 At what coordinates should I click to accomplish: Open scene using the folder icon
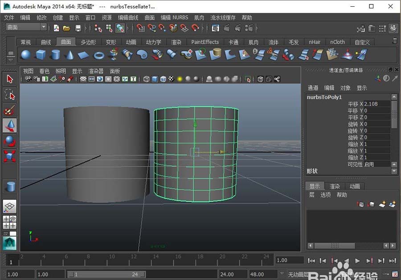point(67,28)
